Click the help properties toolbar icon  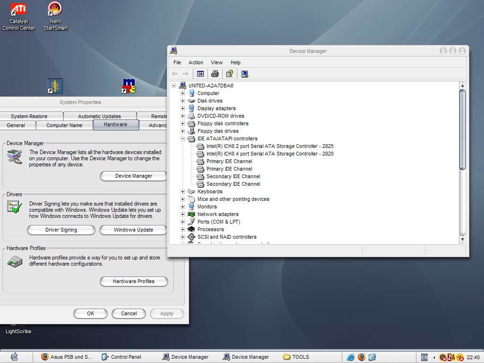coord(229,74)
